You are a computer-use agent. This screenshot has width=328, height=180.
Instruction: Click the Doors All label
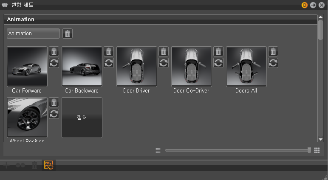tap(246, 91)
